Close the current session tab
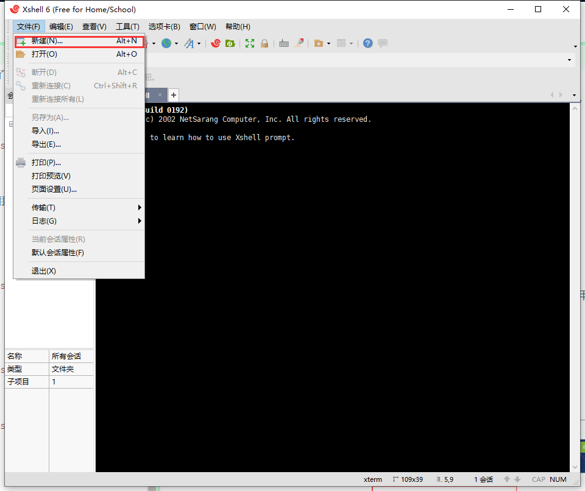The height and width of the screenshot is (491, 585). point(160,95)
